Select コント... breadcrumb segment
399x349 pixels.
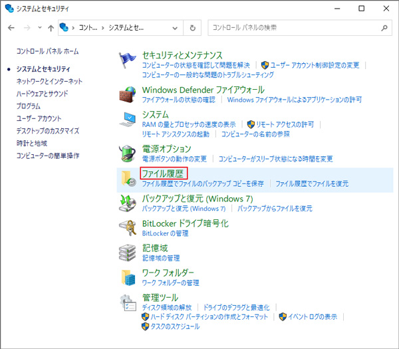88,27
